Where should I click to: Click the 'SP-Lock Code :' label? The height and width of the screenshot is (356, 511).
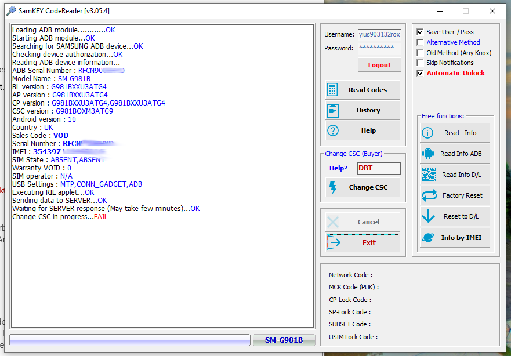[350, 312]
